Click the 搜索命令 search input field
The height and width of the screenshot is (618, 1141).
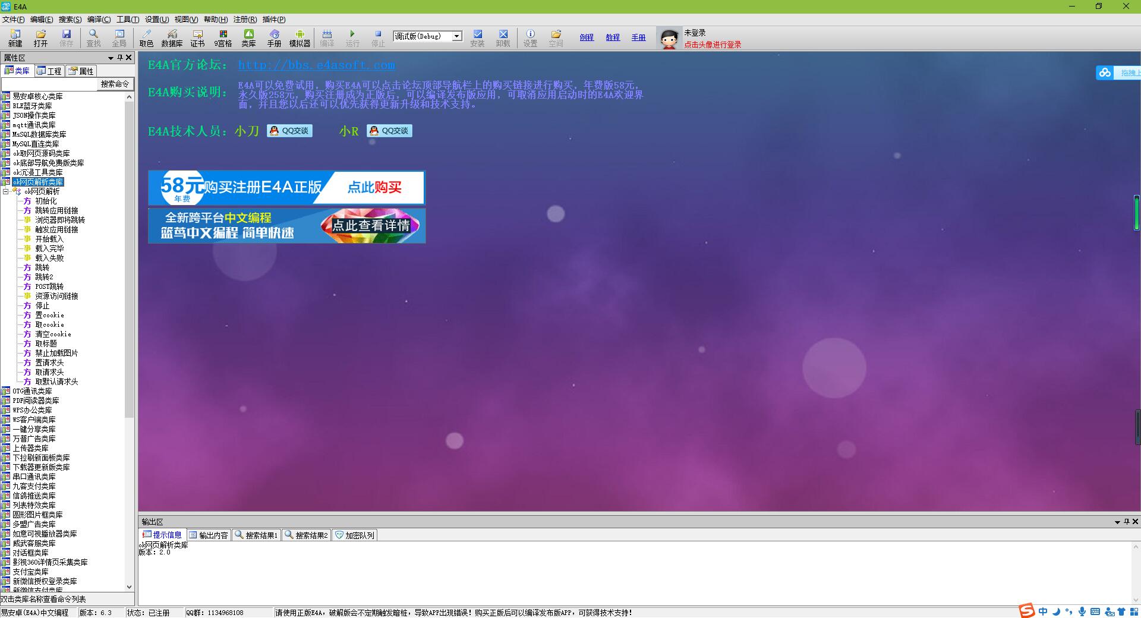[49, 84]
